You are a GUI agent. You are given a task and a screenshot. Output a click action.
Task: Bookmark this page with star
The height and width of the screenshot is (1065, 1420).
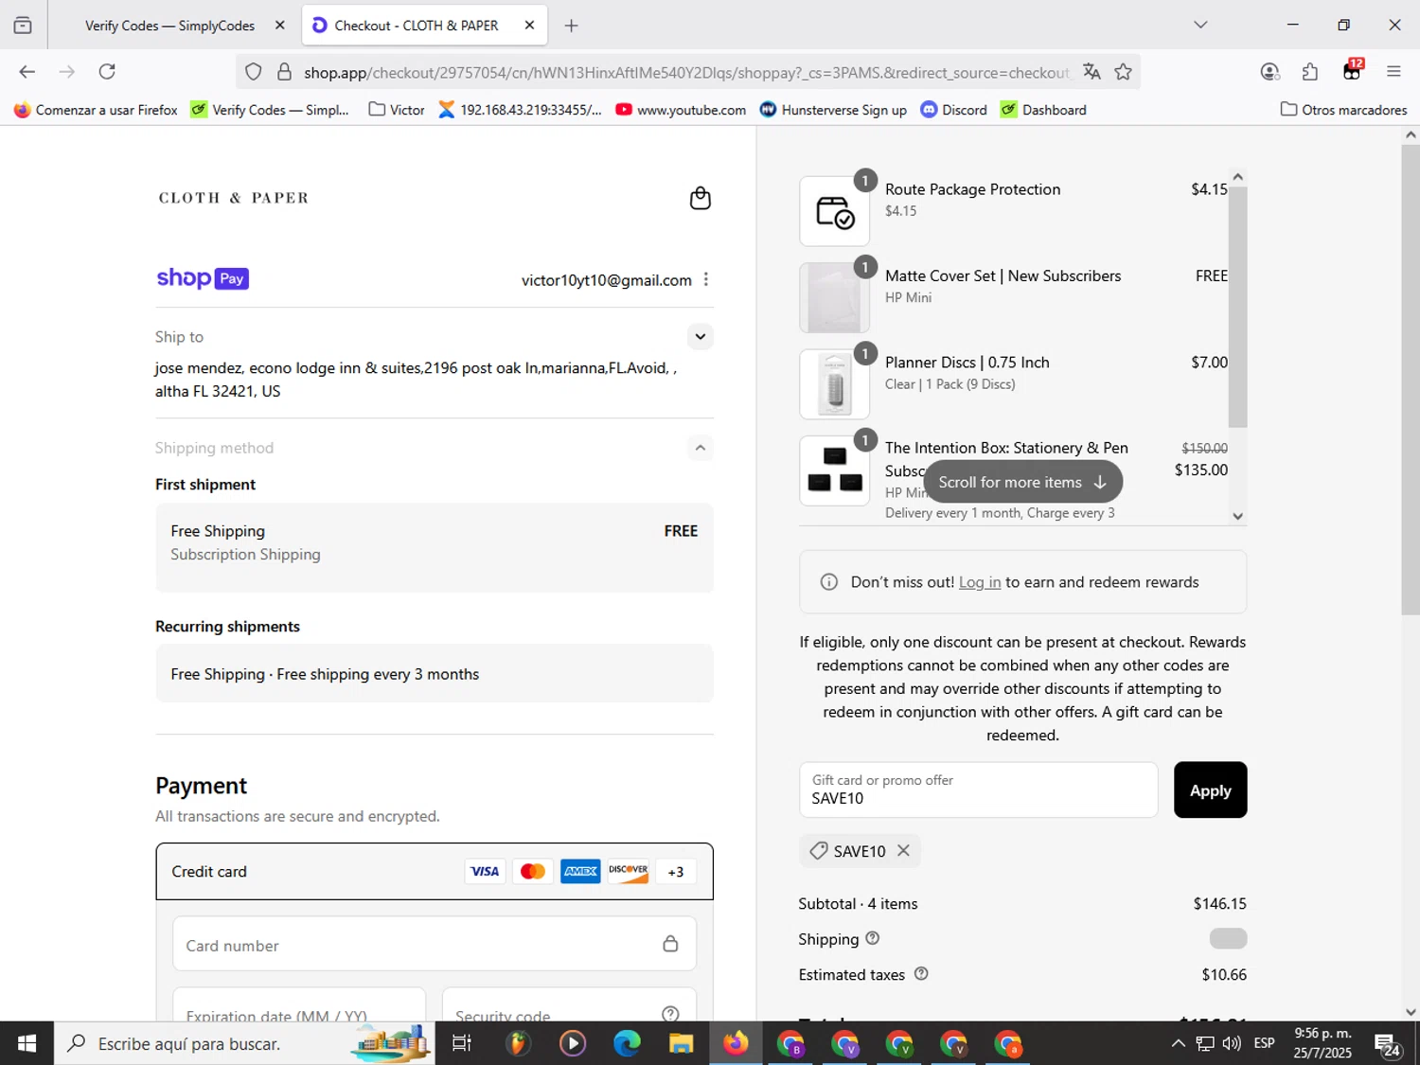click(x=1123, y=72)
